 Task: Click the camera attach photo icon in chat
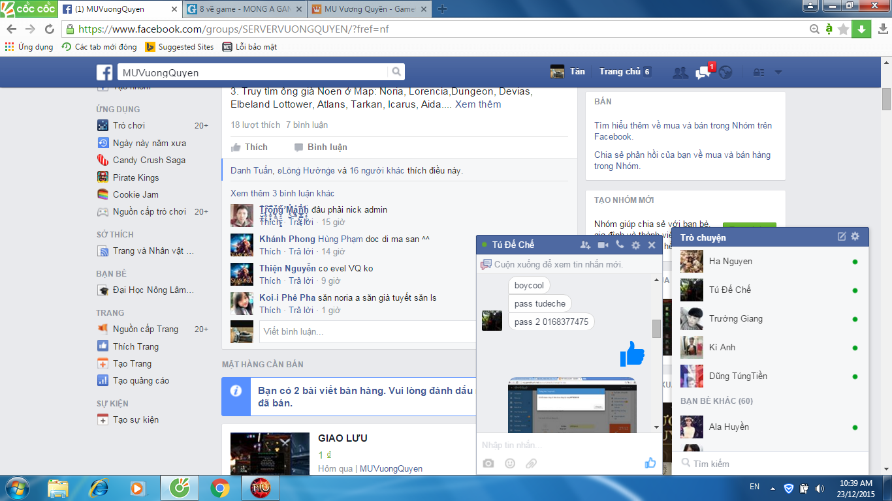pos(488,463)
